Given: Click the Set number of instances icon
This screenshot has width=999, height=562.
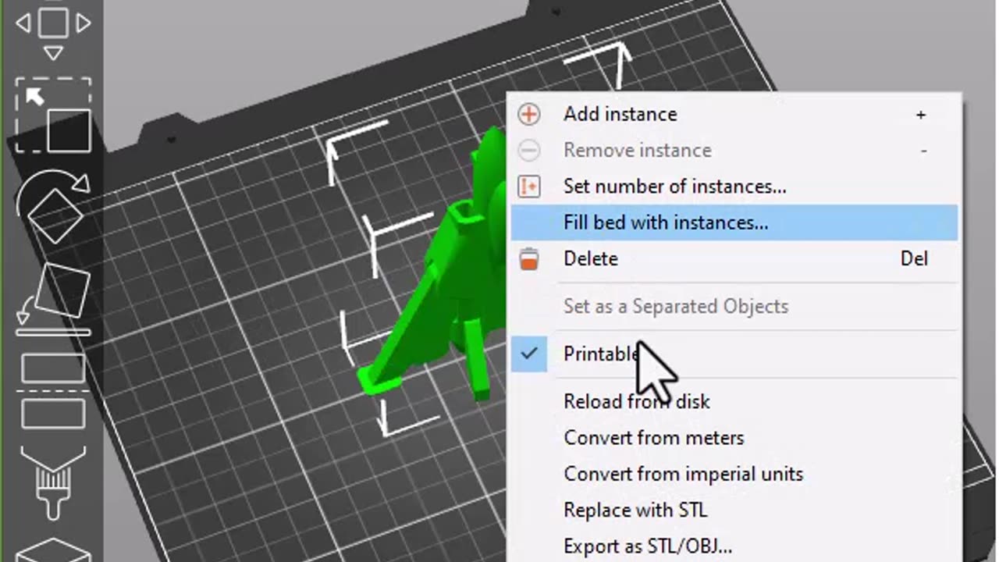Looking at the screenshot, I should [529, 187].
